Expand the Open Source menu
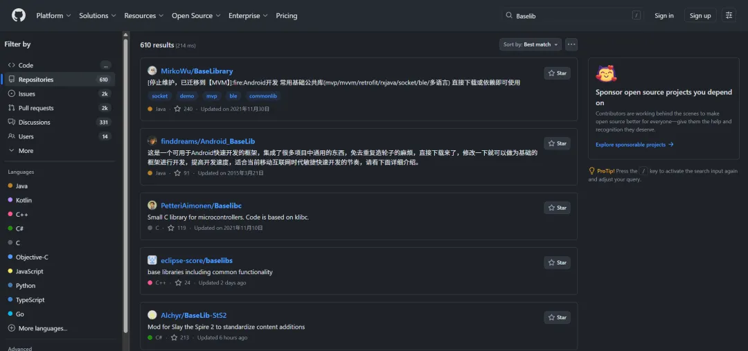 196,16
